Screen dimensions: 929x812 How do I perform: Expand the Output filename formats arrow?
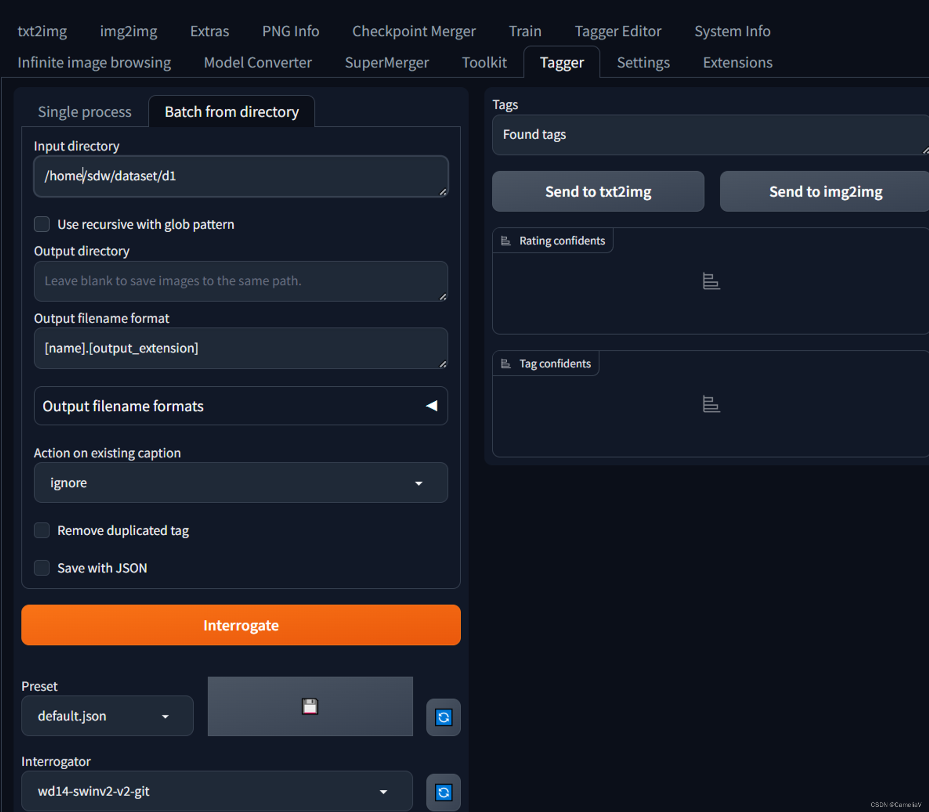(432, 406)
